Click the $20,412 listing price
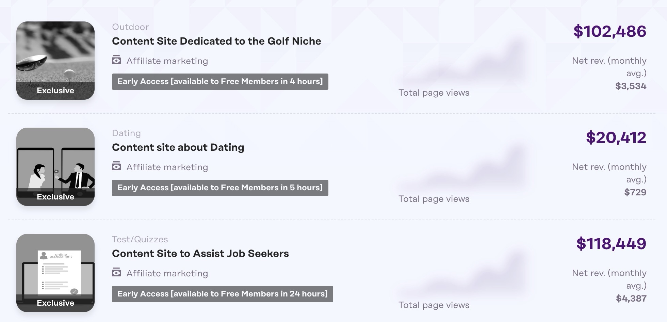667x322 pixels. coord(616,138)
